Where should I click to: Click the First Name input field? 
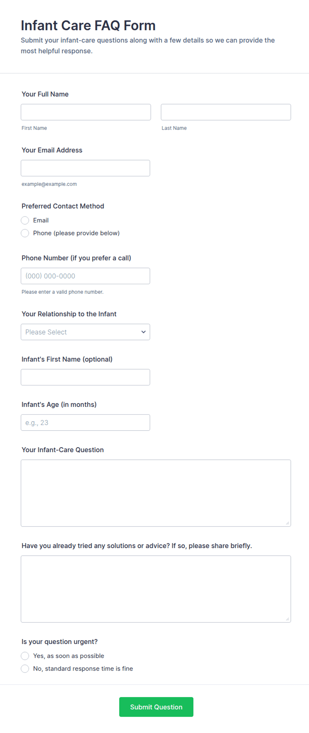click(x=86, y=112)
